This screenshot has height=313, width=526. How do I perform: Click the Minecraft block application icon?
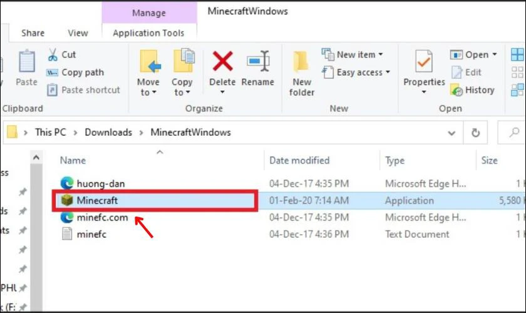(67, 200)
